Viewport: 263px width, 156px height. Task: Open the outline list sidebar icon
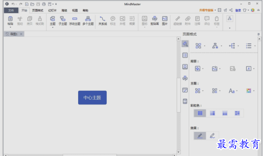click(185, 55)
